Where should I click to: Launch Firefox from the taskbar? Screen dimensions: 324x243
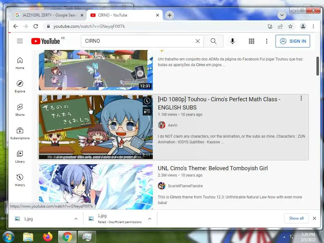click(48, 237)
